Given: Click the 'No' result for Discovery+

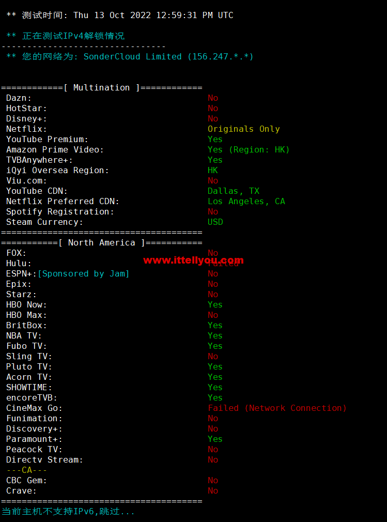Looking at the screenshot, I should coord(213,428).
